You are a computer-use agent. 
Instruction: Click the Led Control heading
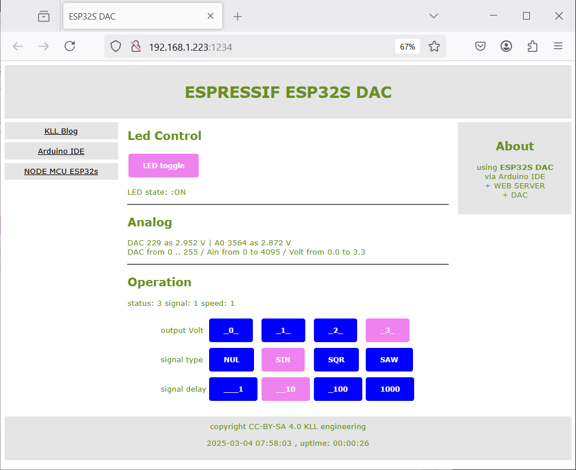coord(164,136)
